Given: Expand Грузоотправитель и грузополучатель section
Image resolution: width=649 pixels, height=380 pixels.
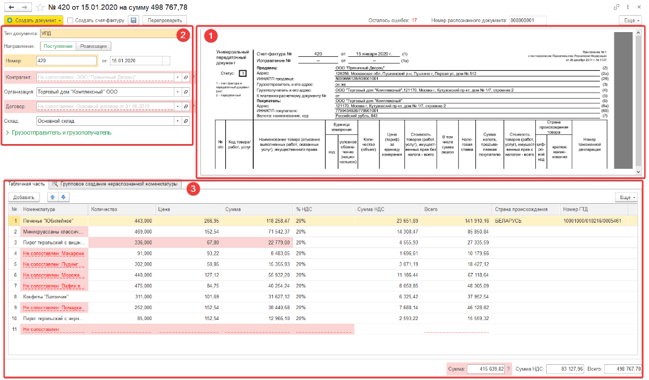Looking at the screenshot, I should [x=58, y=132].
